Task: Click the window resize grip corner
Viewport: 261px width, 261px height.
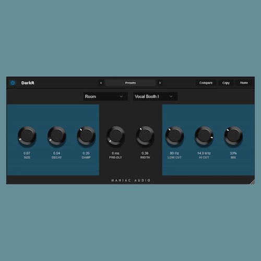Action: [252, 182]
